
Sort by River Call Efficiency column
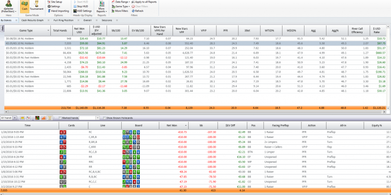(x=359, y=31)
